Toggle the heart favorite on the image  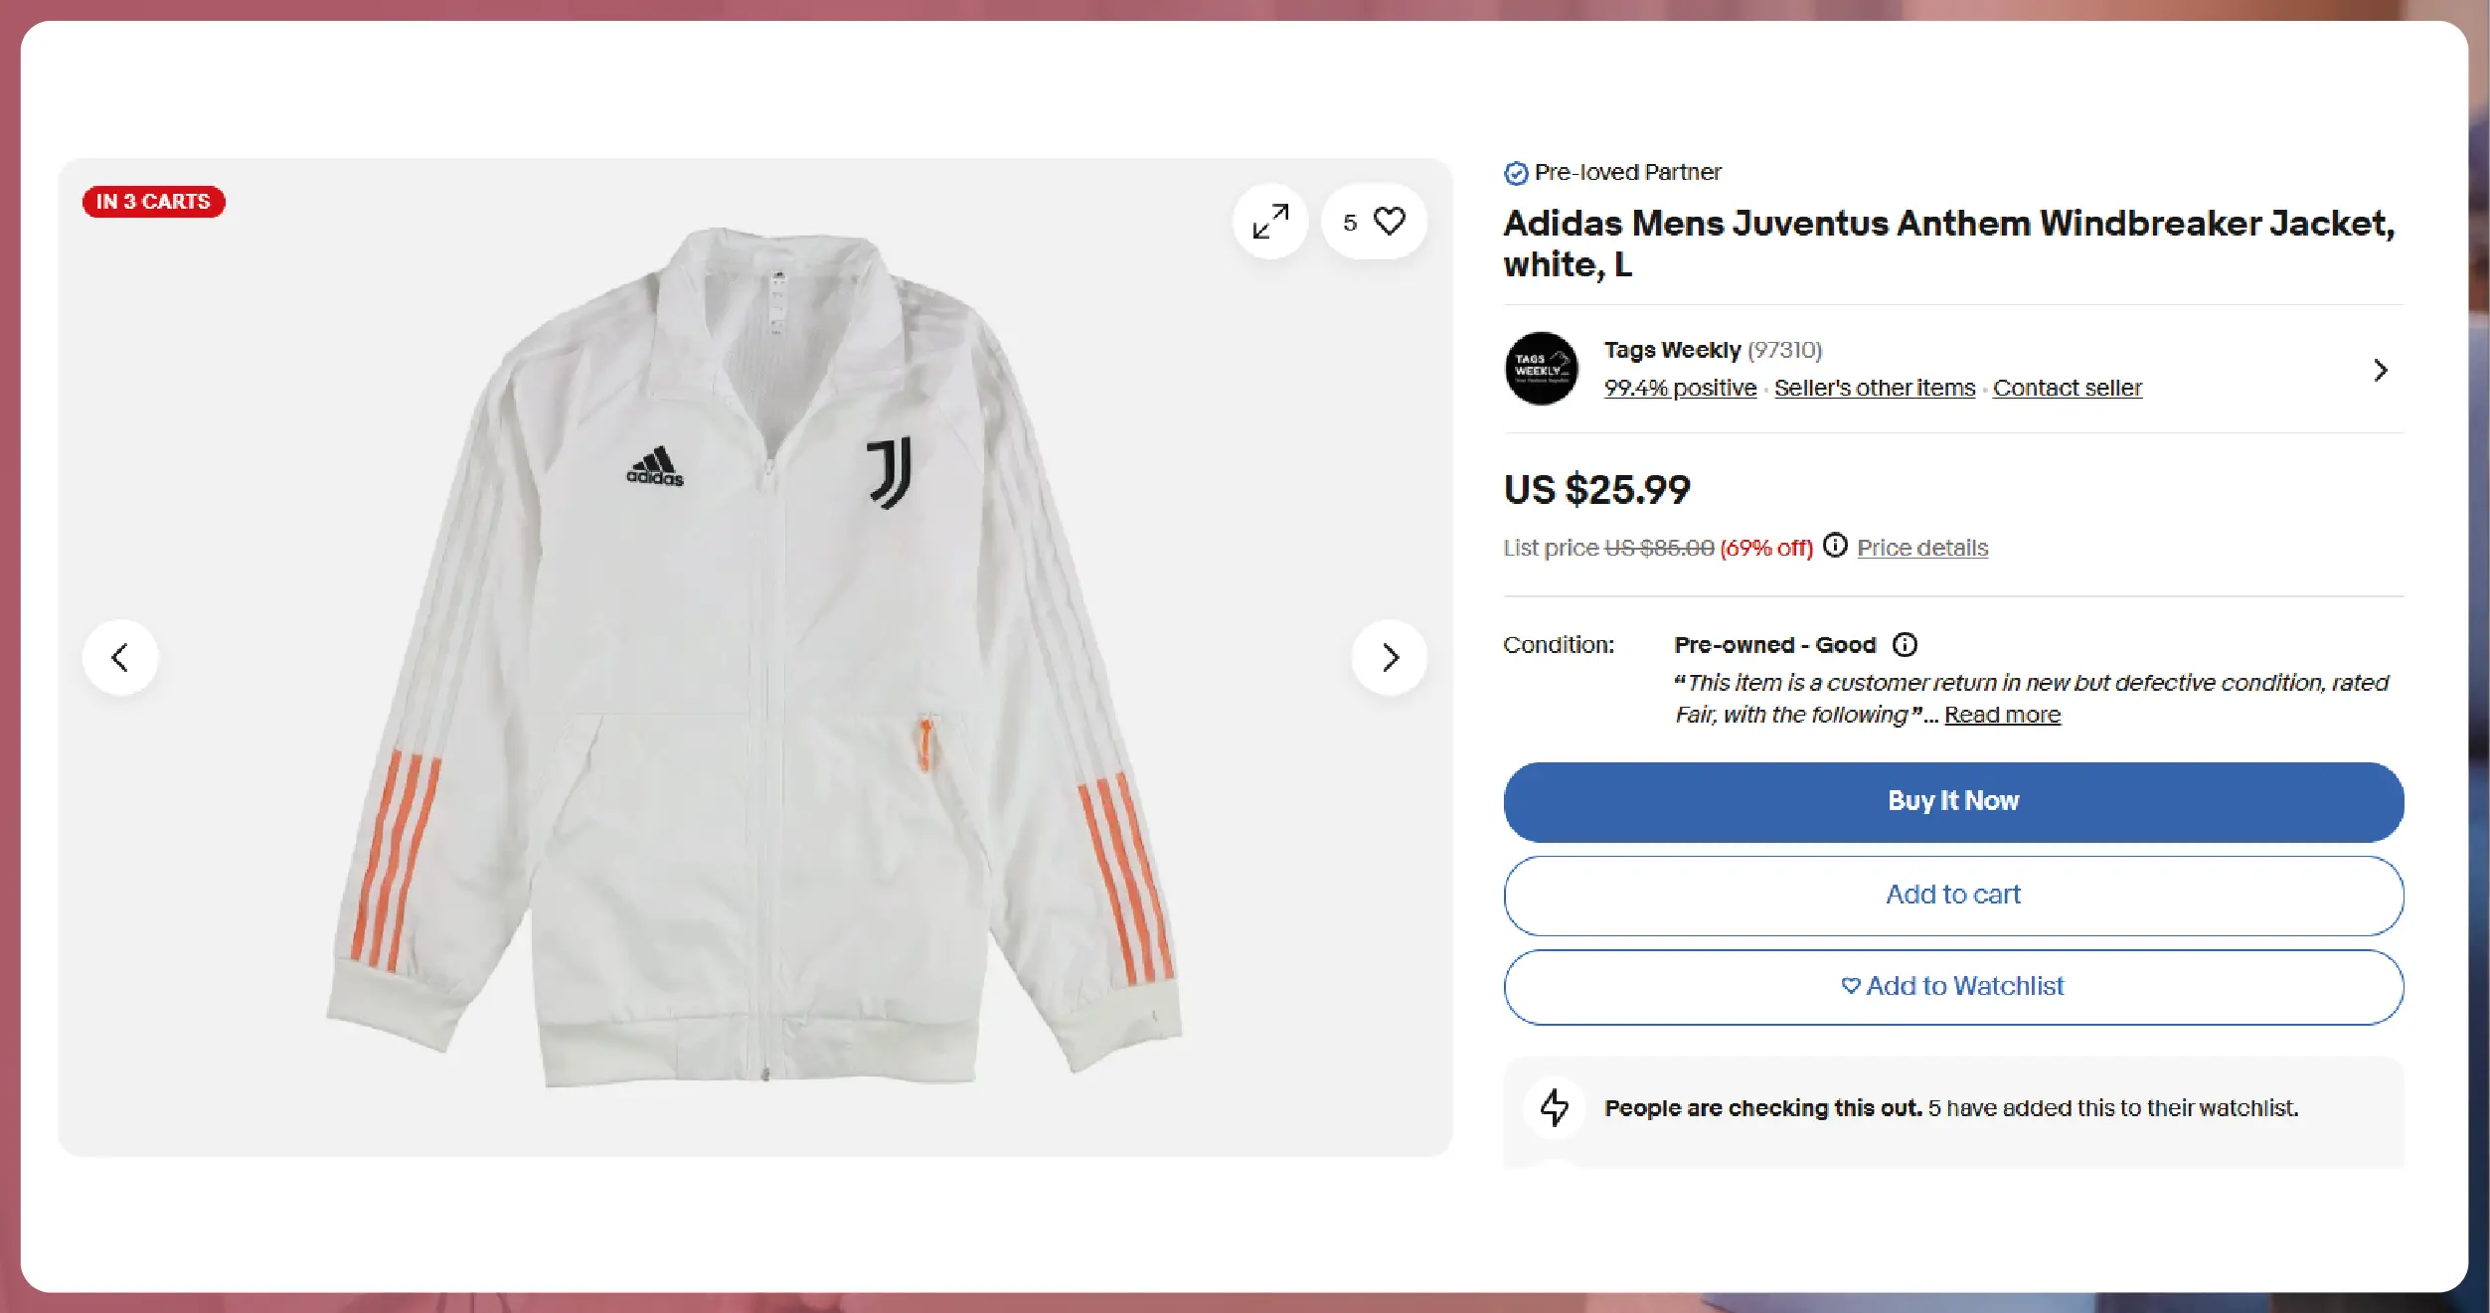(x=1389, y=221)
